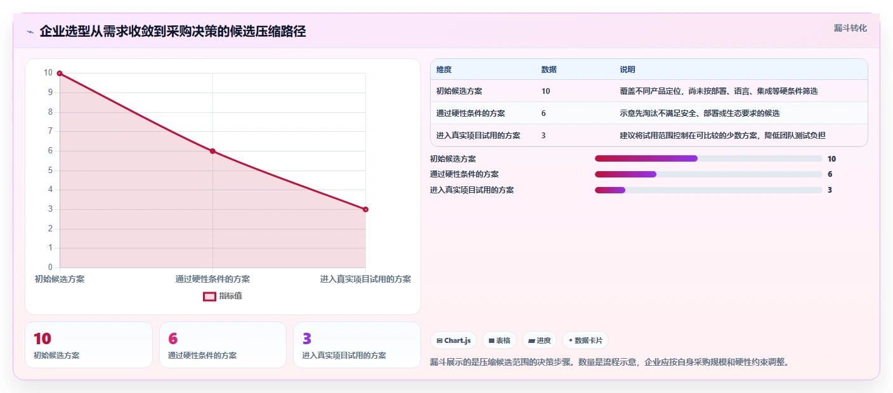
Task: Click table data value 10
Action: pyautogui.click(x=545, y=91)
